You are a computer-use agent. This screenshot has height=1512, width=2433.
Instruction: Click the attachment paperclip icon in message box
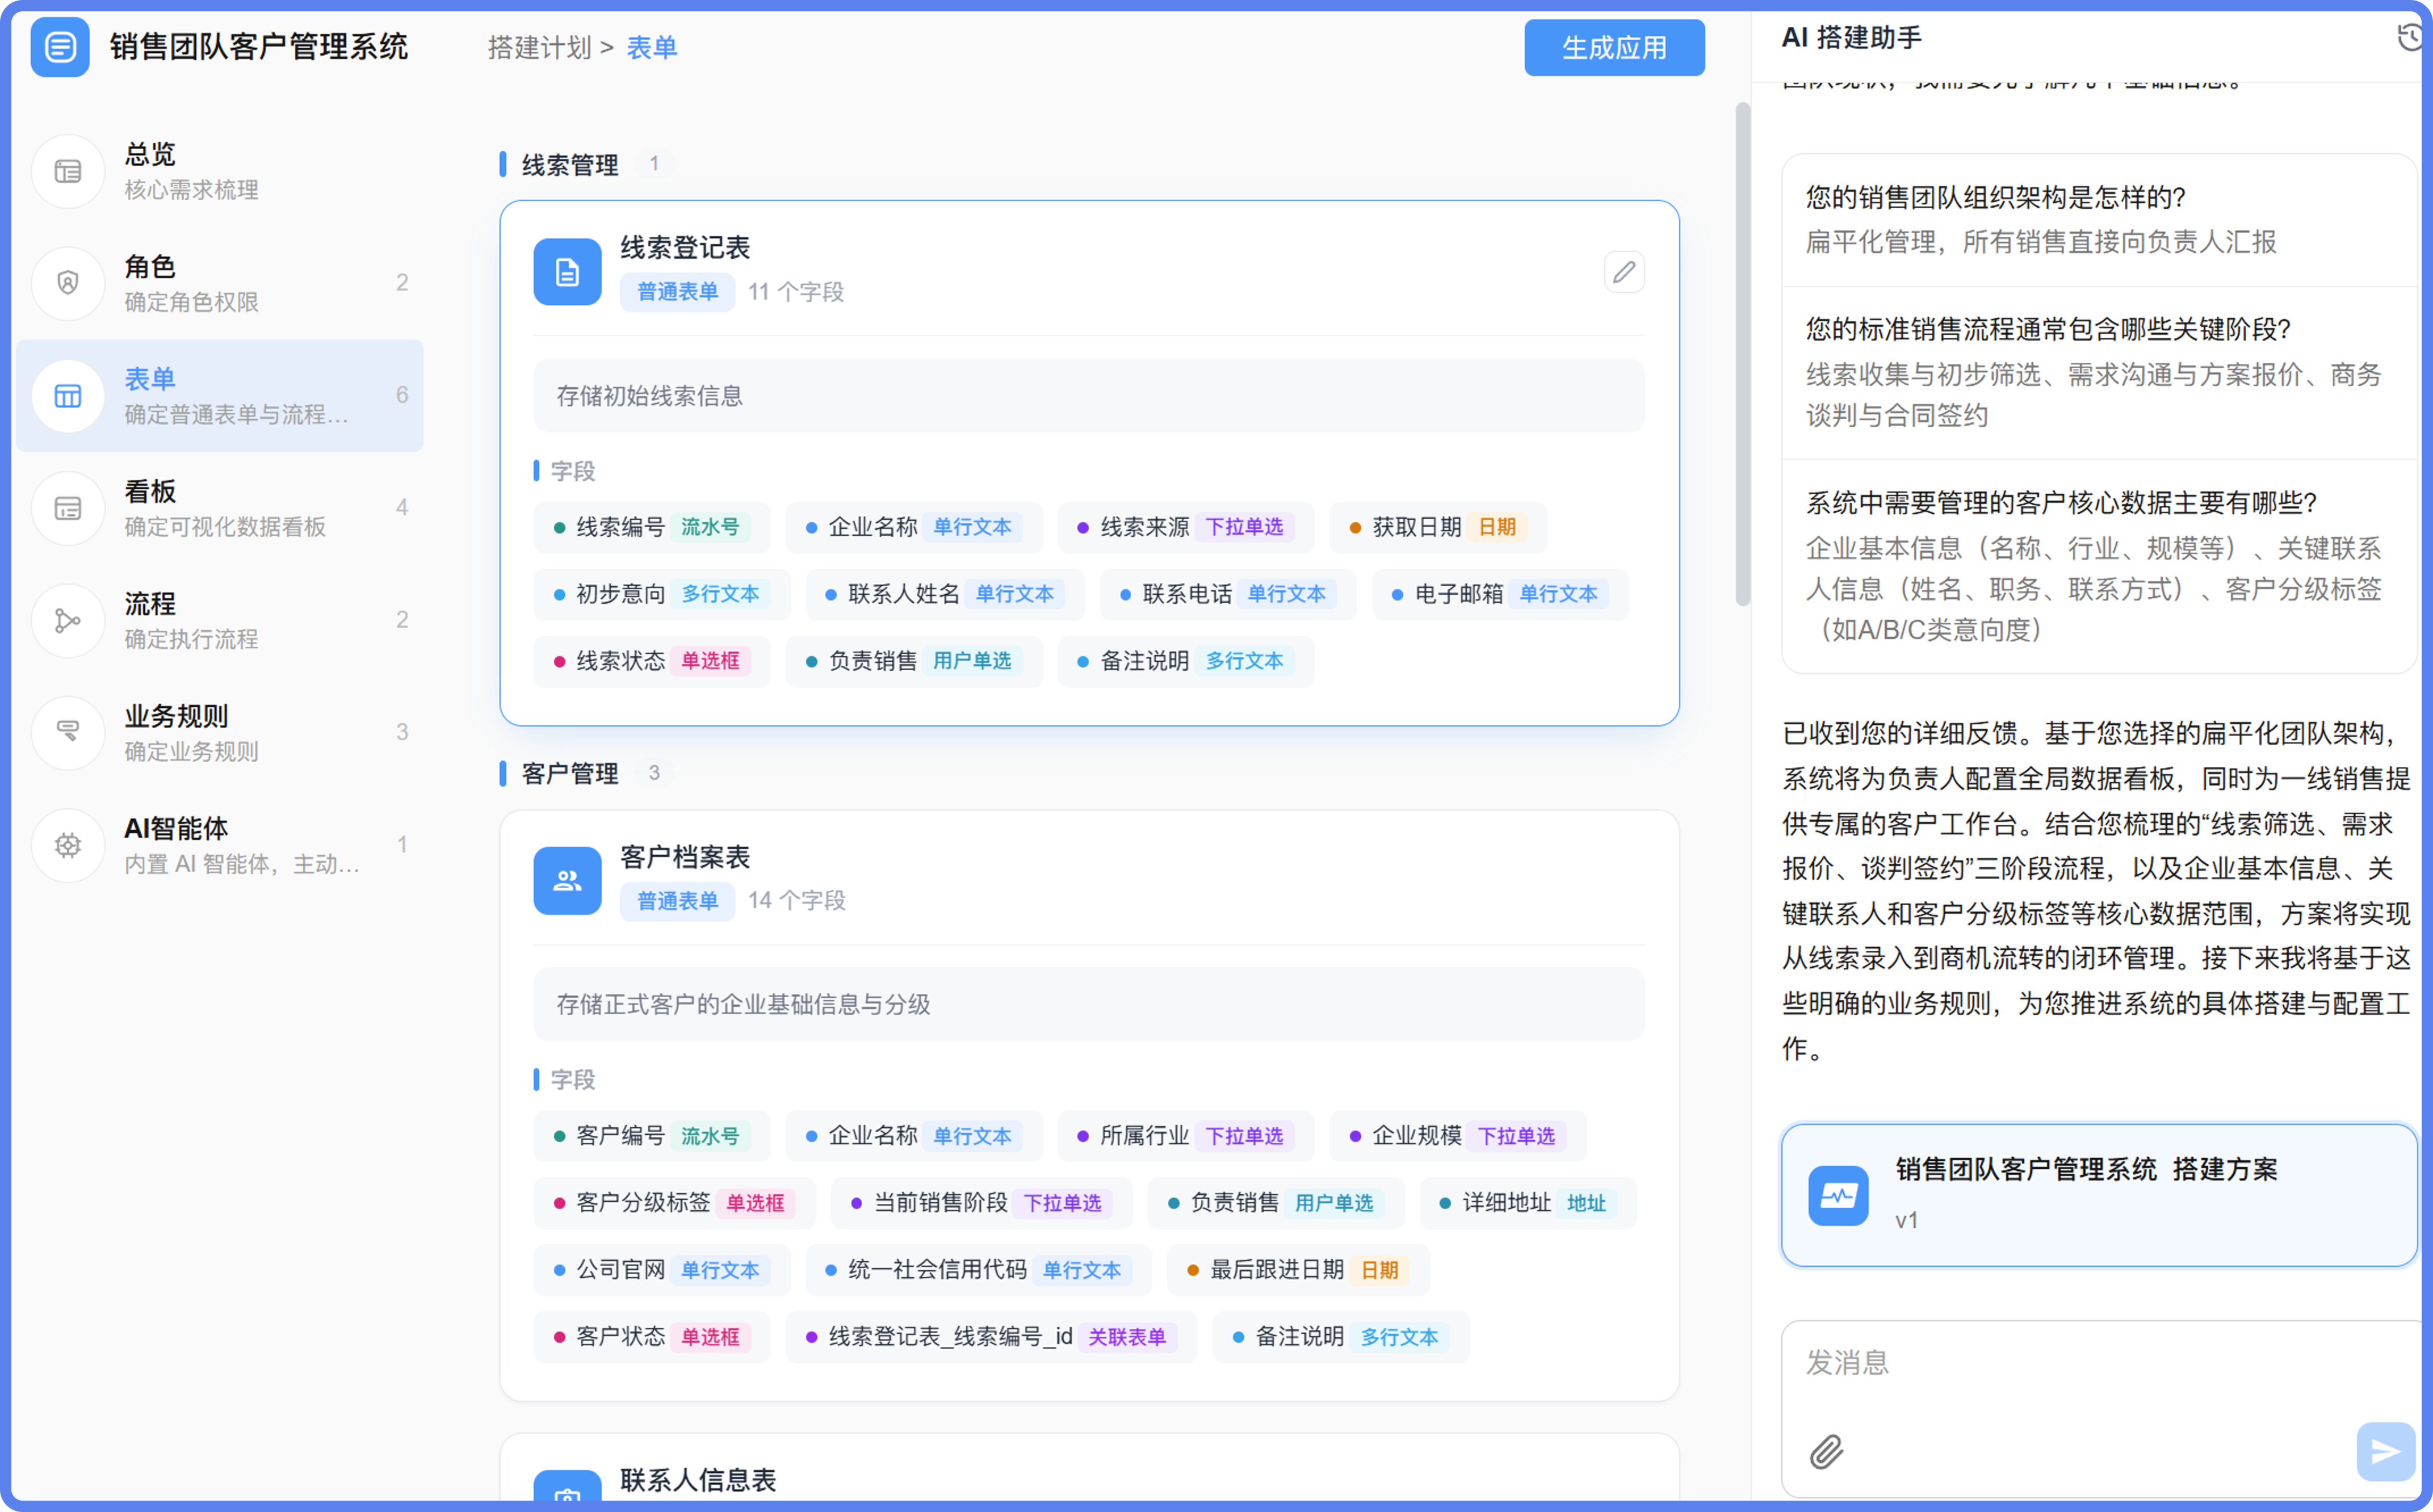pyautogui.click(x=1826, y=1451)
